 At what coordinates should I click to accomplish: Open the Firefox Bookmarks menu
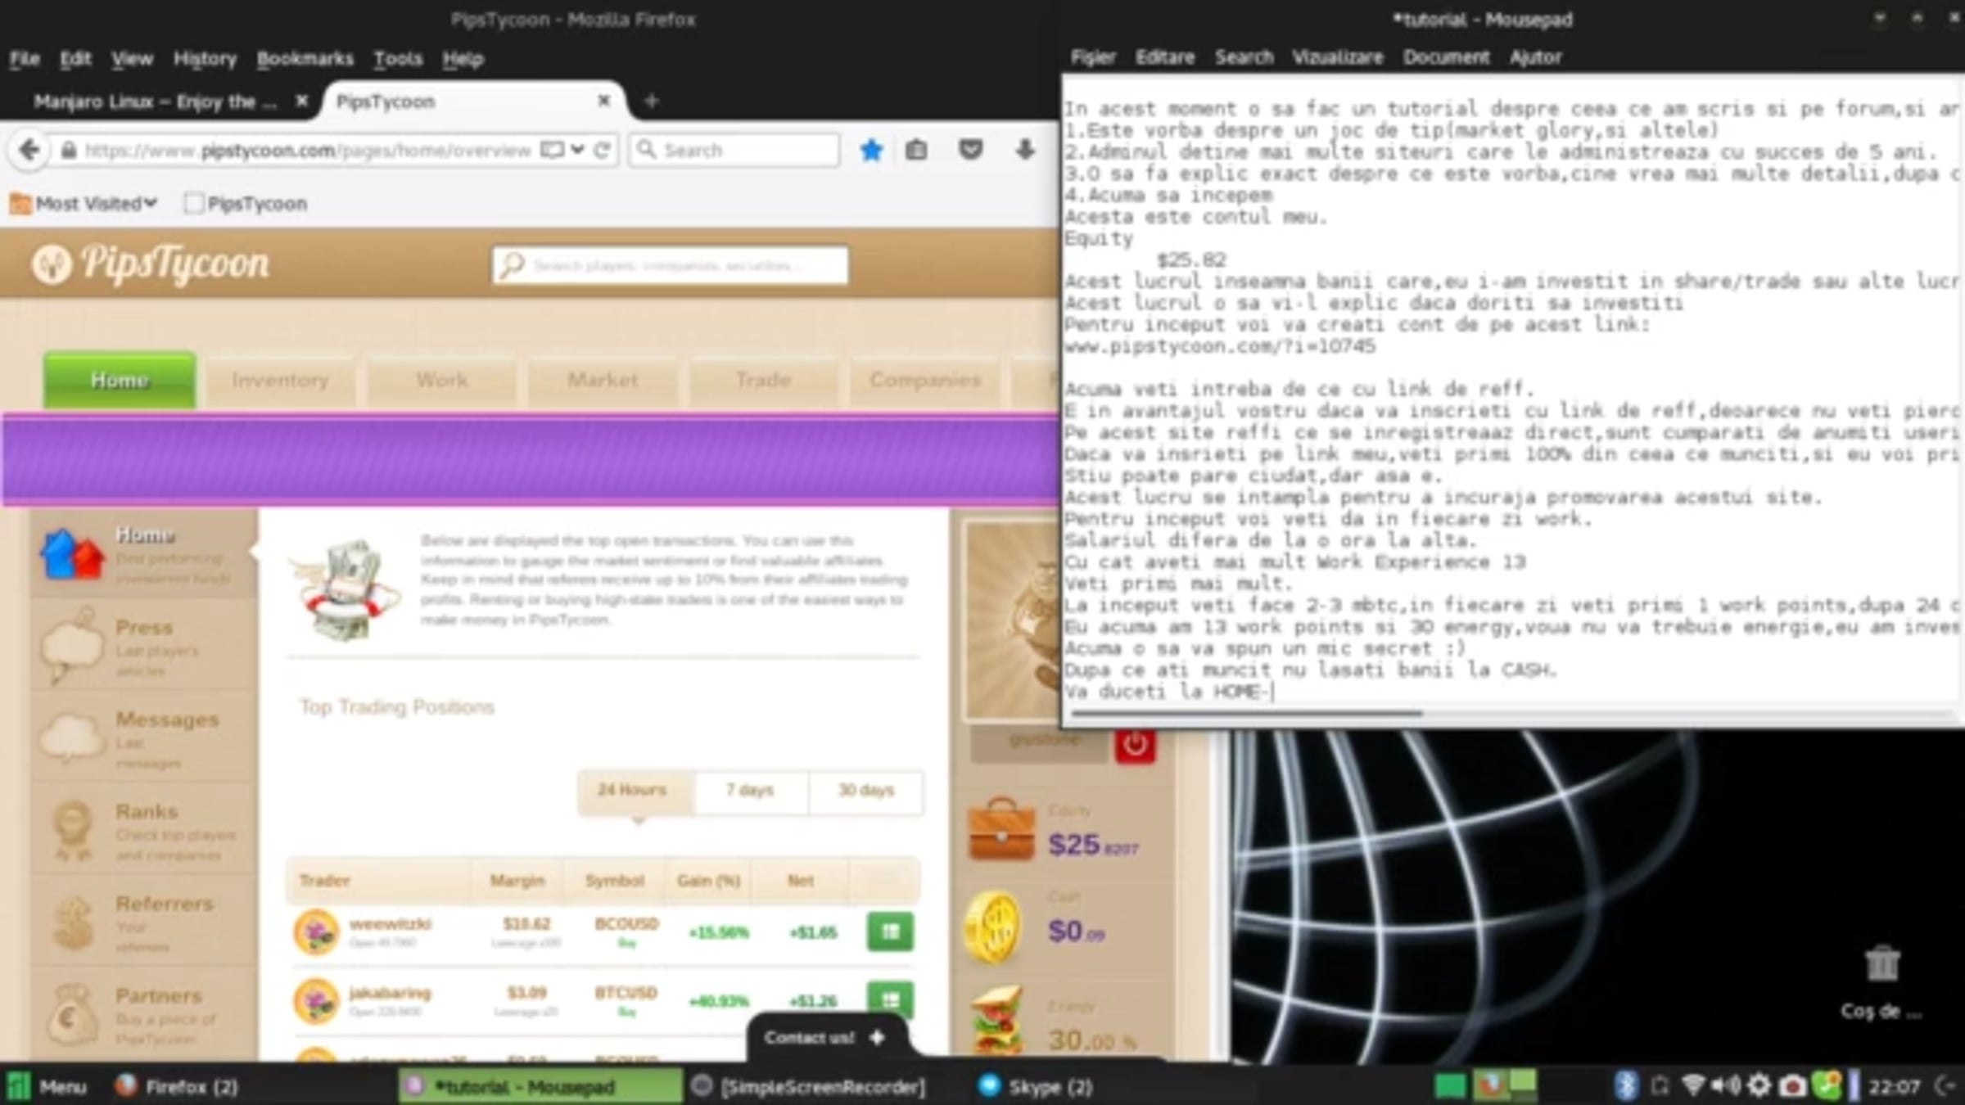coord(305,59)
